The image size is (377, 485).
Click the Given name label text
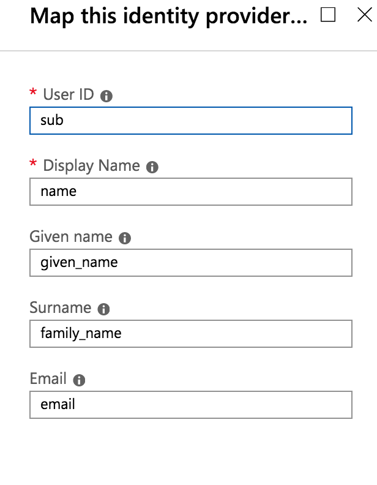(x=71, y=236)
